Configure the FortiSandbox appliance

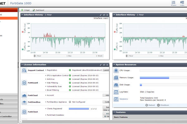106,102
